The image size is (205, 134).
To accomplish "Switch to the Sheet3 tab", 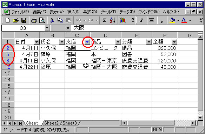I will tap(70, 123).
